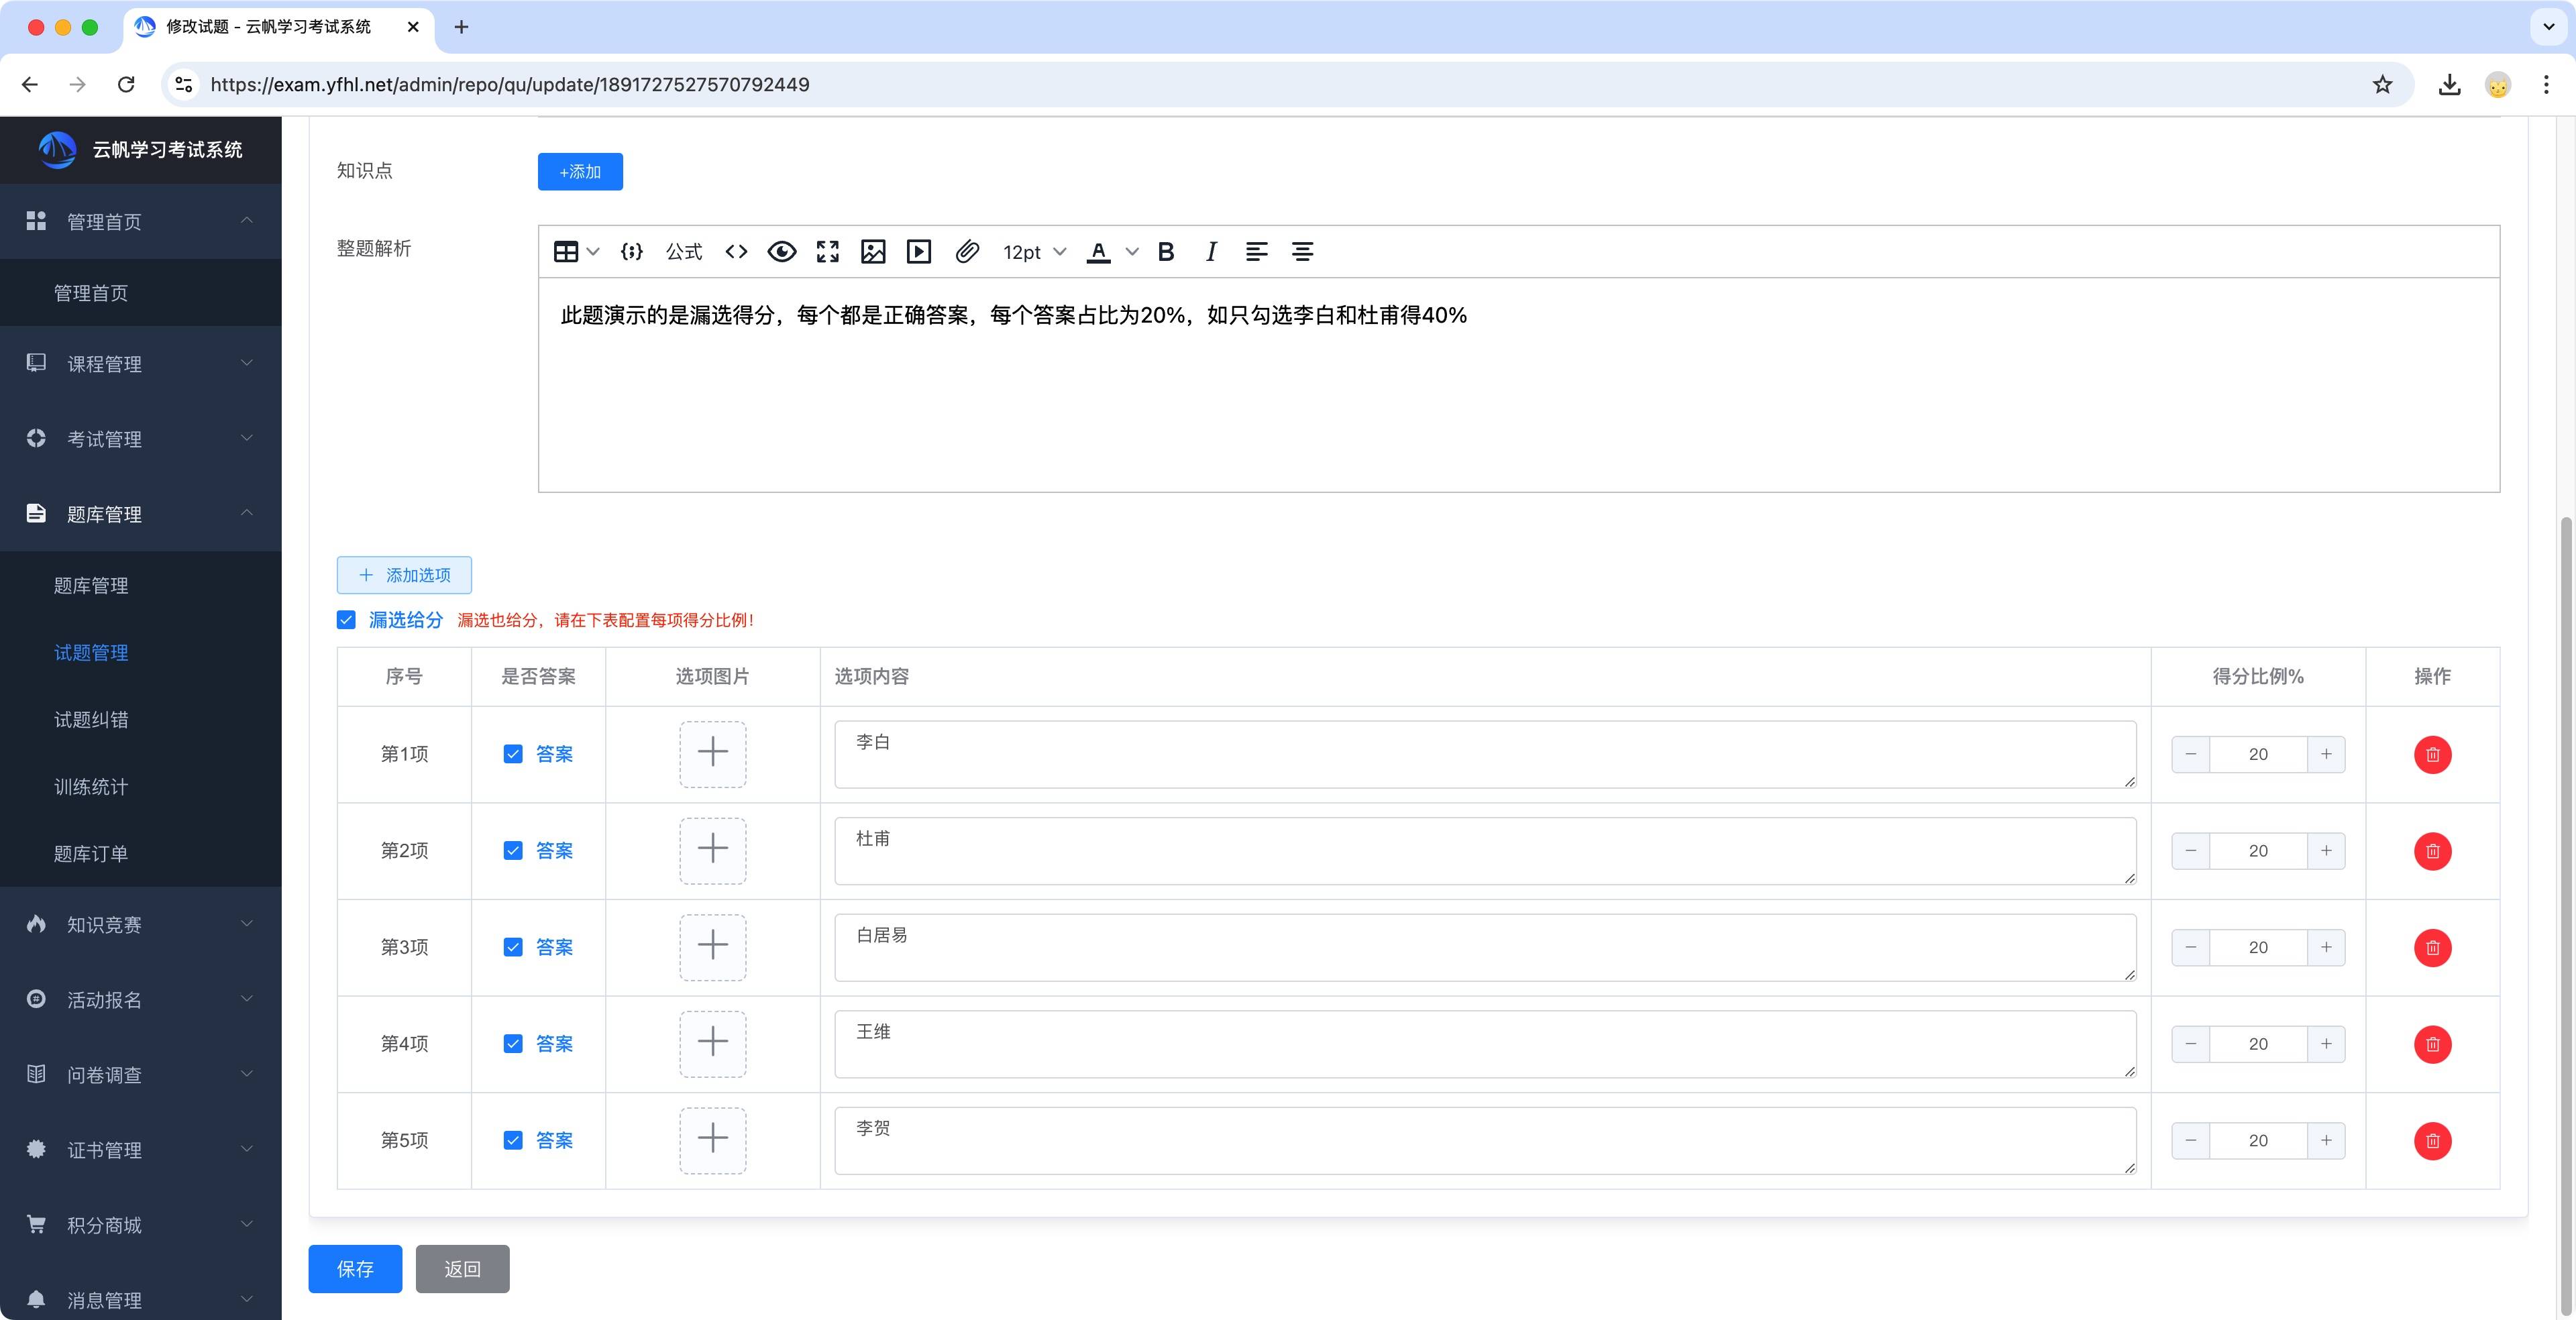Click the 保存 button
Viewport: 2576px width, 1320px height.
coord(355,1269)
